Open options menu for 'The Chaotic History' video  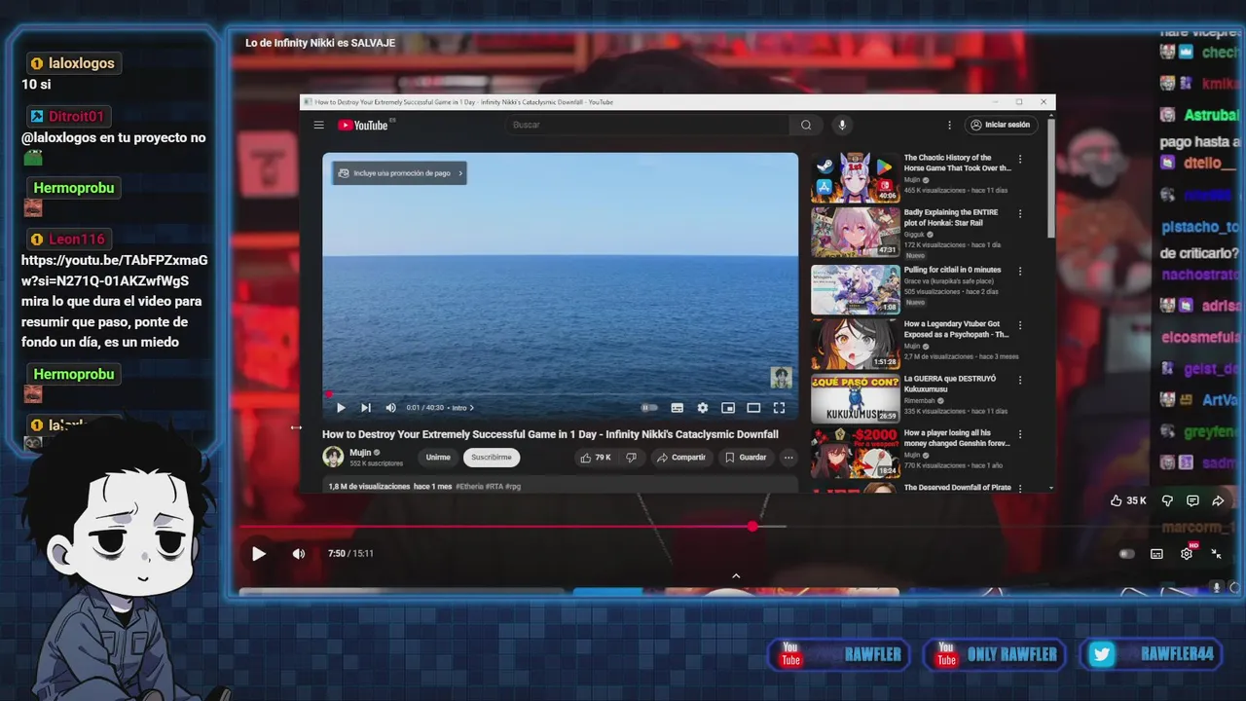1020,159
